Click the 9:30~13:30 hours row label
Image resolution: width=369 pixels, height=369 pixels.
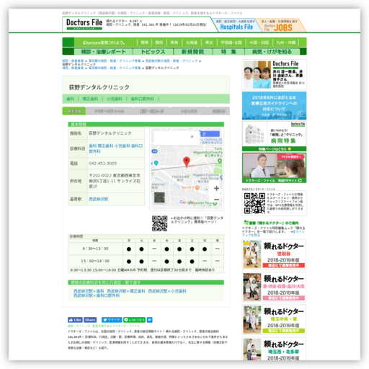(x=95, y=249)
